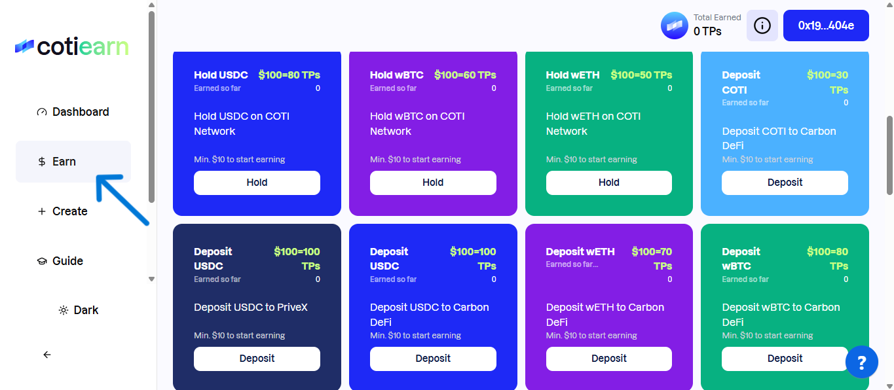This screenshot has height=390, width=894.
Task: Click Hold button on Hold wBTC card
Action: click(x=433, y=183)
